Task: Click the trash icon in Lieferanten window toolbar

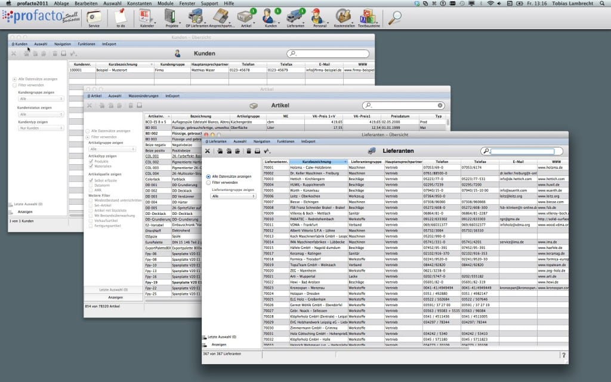Action: tap(249, 151)
